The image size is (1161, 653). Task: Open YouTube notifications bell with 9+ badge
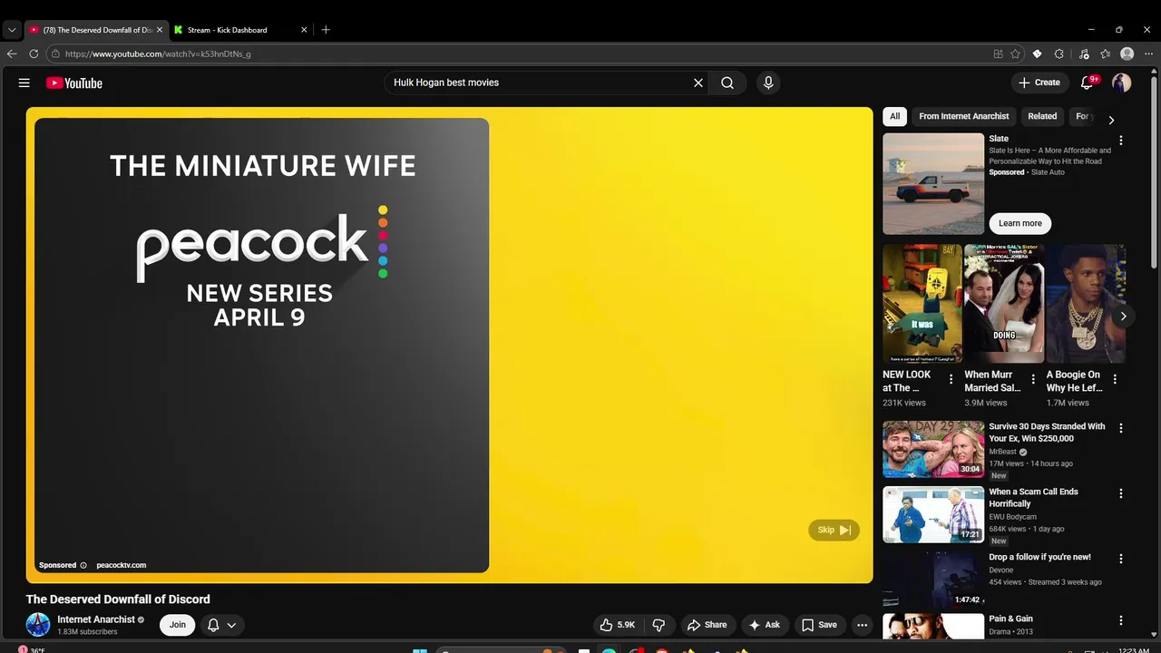point(1088,83)
